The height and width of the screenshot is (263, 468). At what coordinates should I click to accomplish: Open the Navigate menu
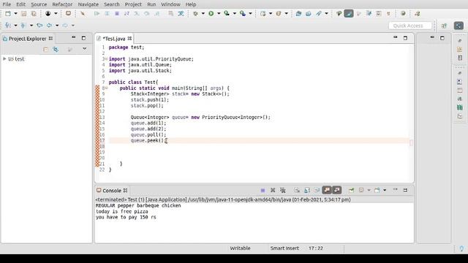[x=88, y=4]
